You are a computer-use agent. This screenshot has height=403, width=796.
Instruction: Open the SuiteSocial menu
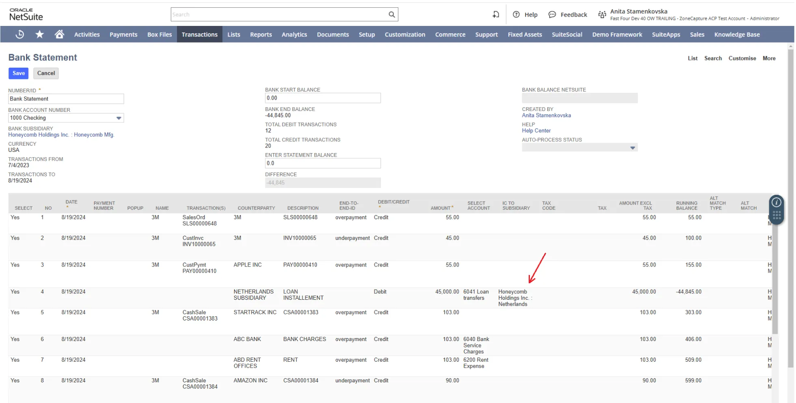click(x=567, y=34)
